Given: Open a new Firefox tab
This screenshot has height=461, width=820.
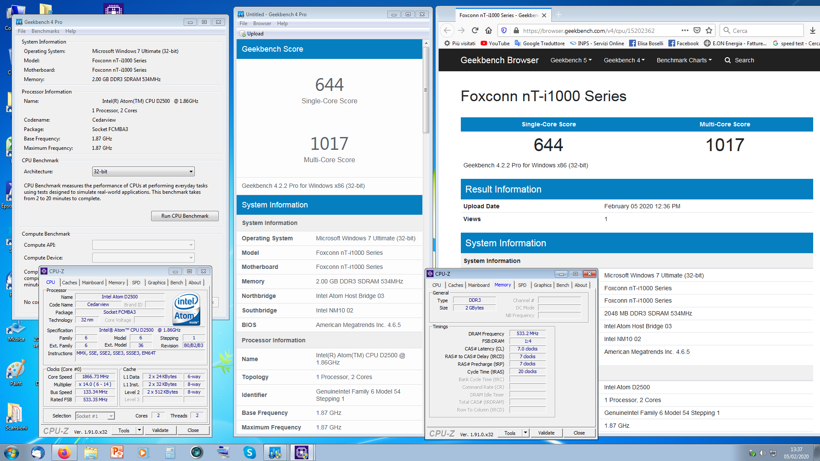Looking at the screenshot, I should [559, 15].
